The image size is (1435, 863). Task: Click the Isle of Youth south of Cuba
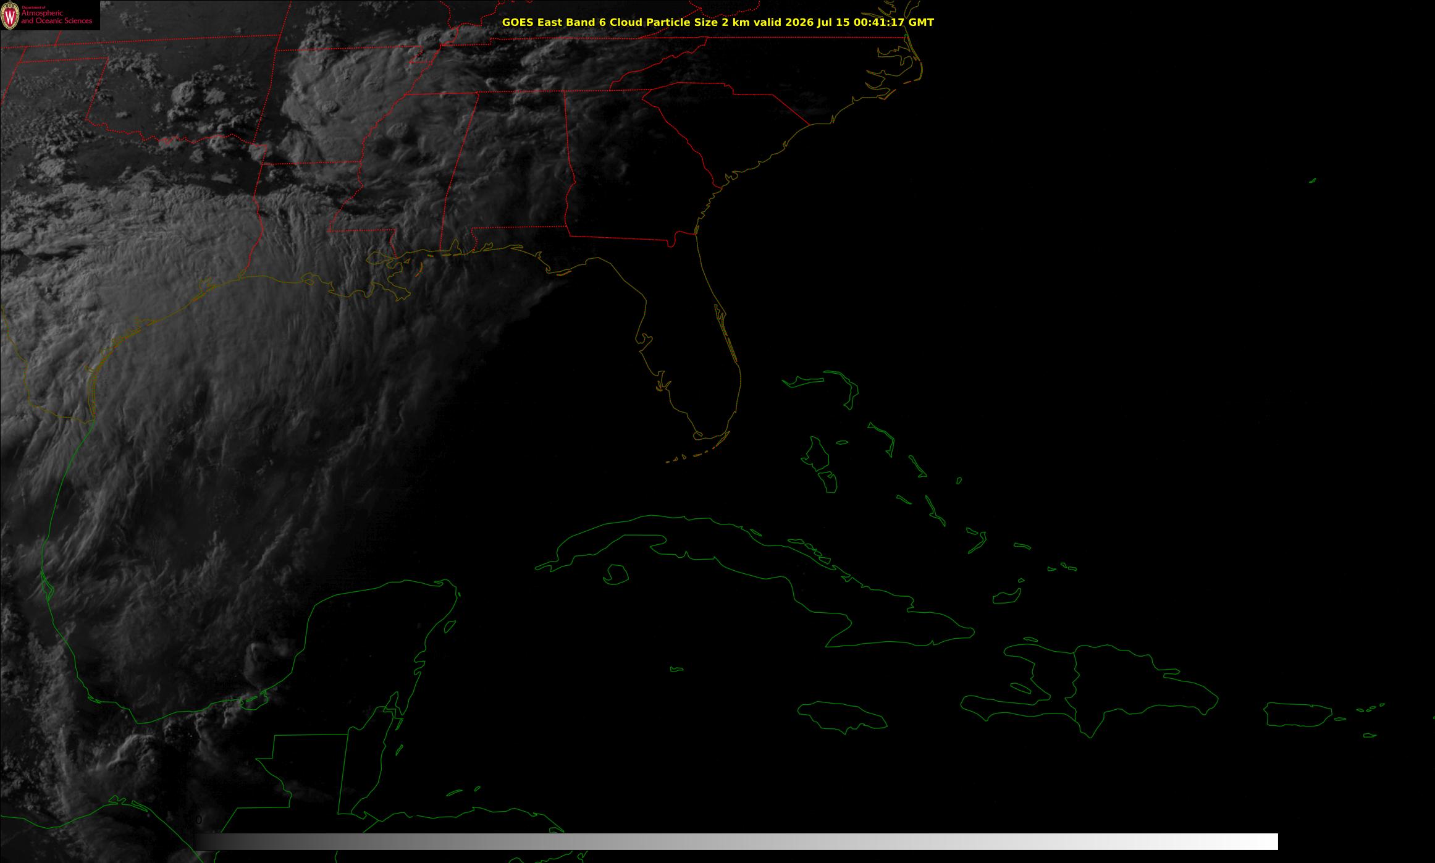[x=615, y=575]
